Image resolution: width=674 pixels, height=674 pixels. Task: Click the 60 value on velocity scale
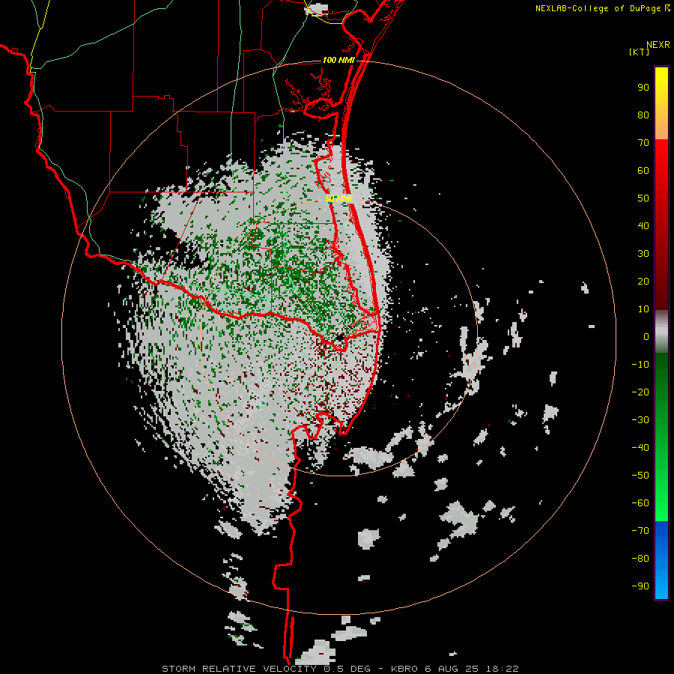tap(643, 171)
